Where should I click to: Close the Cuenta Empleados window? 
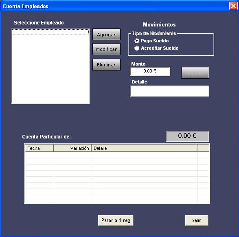coord(233,6)
